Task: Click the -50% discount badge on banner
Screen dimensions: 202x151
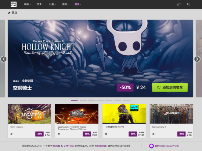Action: click(x=125, y=87)
